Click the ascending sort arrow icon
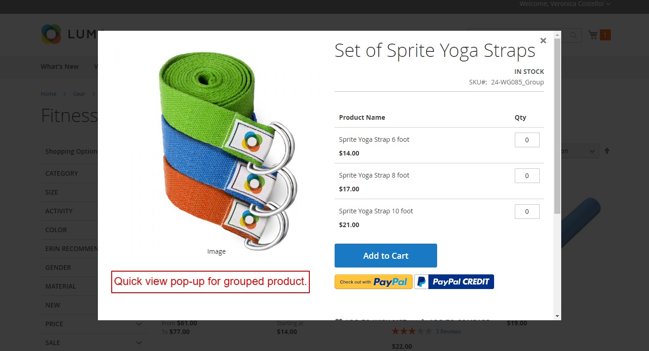This screenshot has height=351, width=649. 607,150
